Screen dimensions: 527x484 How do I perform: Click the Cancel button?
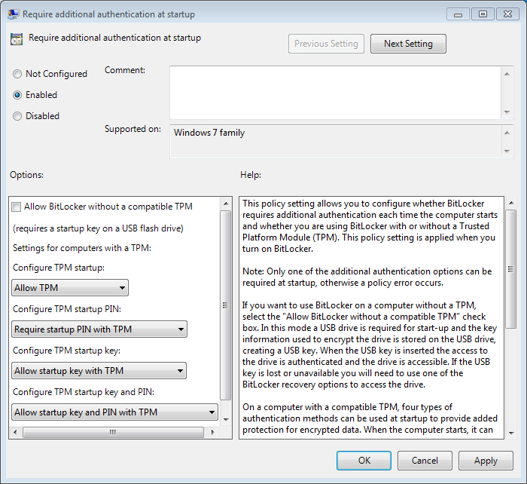click(425, 461)
